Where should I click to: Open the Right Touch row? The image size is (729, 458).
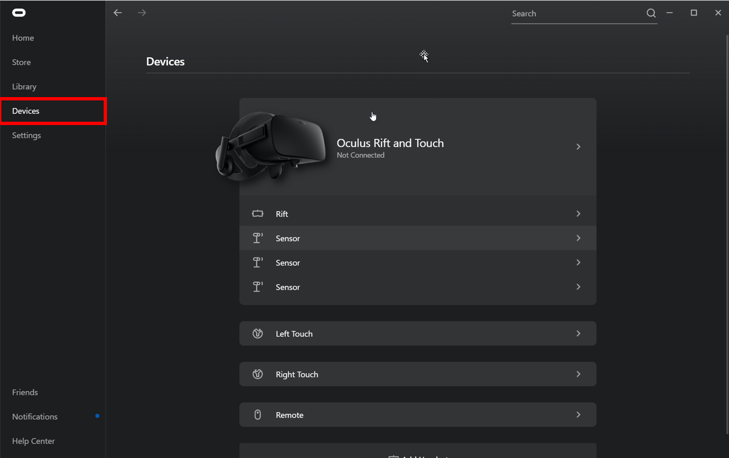click(418, 374)
